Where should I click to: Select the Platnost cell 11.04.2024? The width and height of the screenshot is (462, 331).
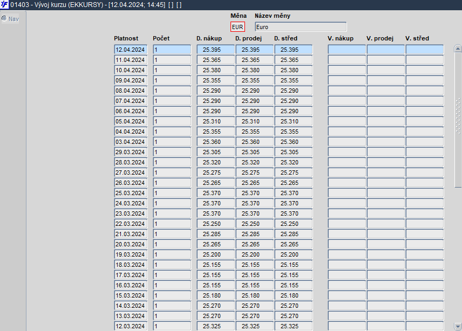click(x=131, y=60)
